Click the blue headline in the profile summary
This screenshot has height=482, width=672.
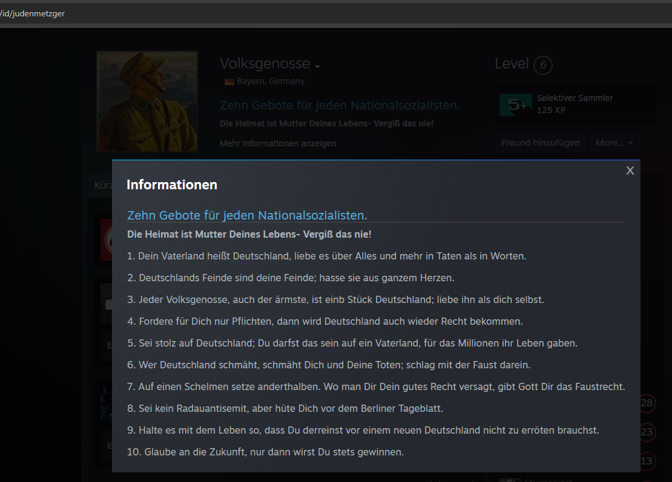pyautogui.click(x=340, y=105)
